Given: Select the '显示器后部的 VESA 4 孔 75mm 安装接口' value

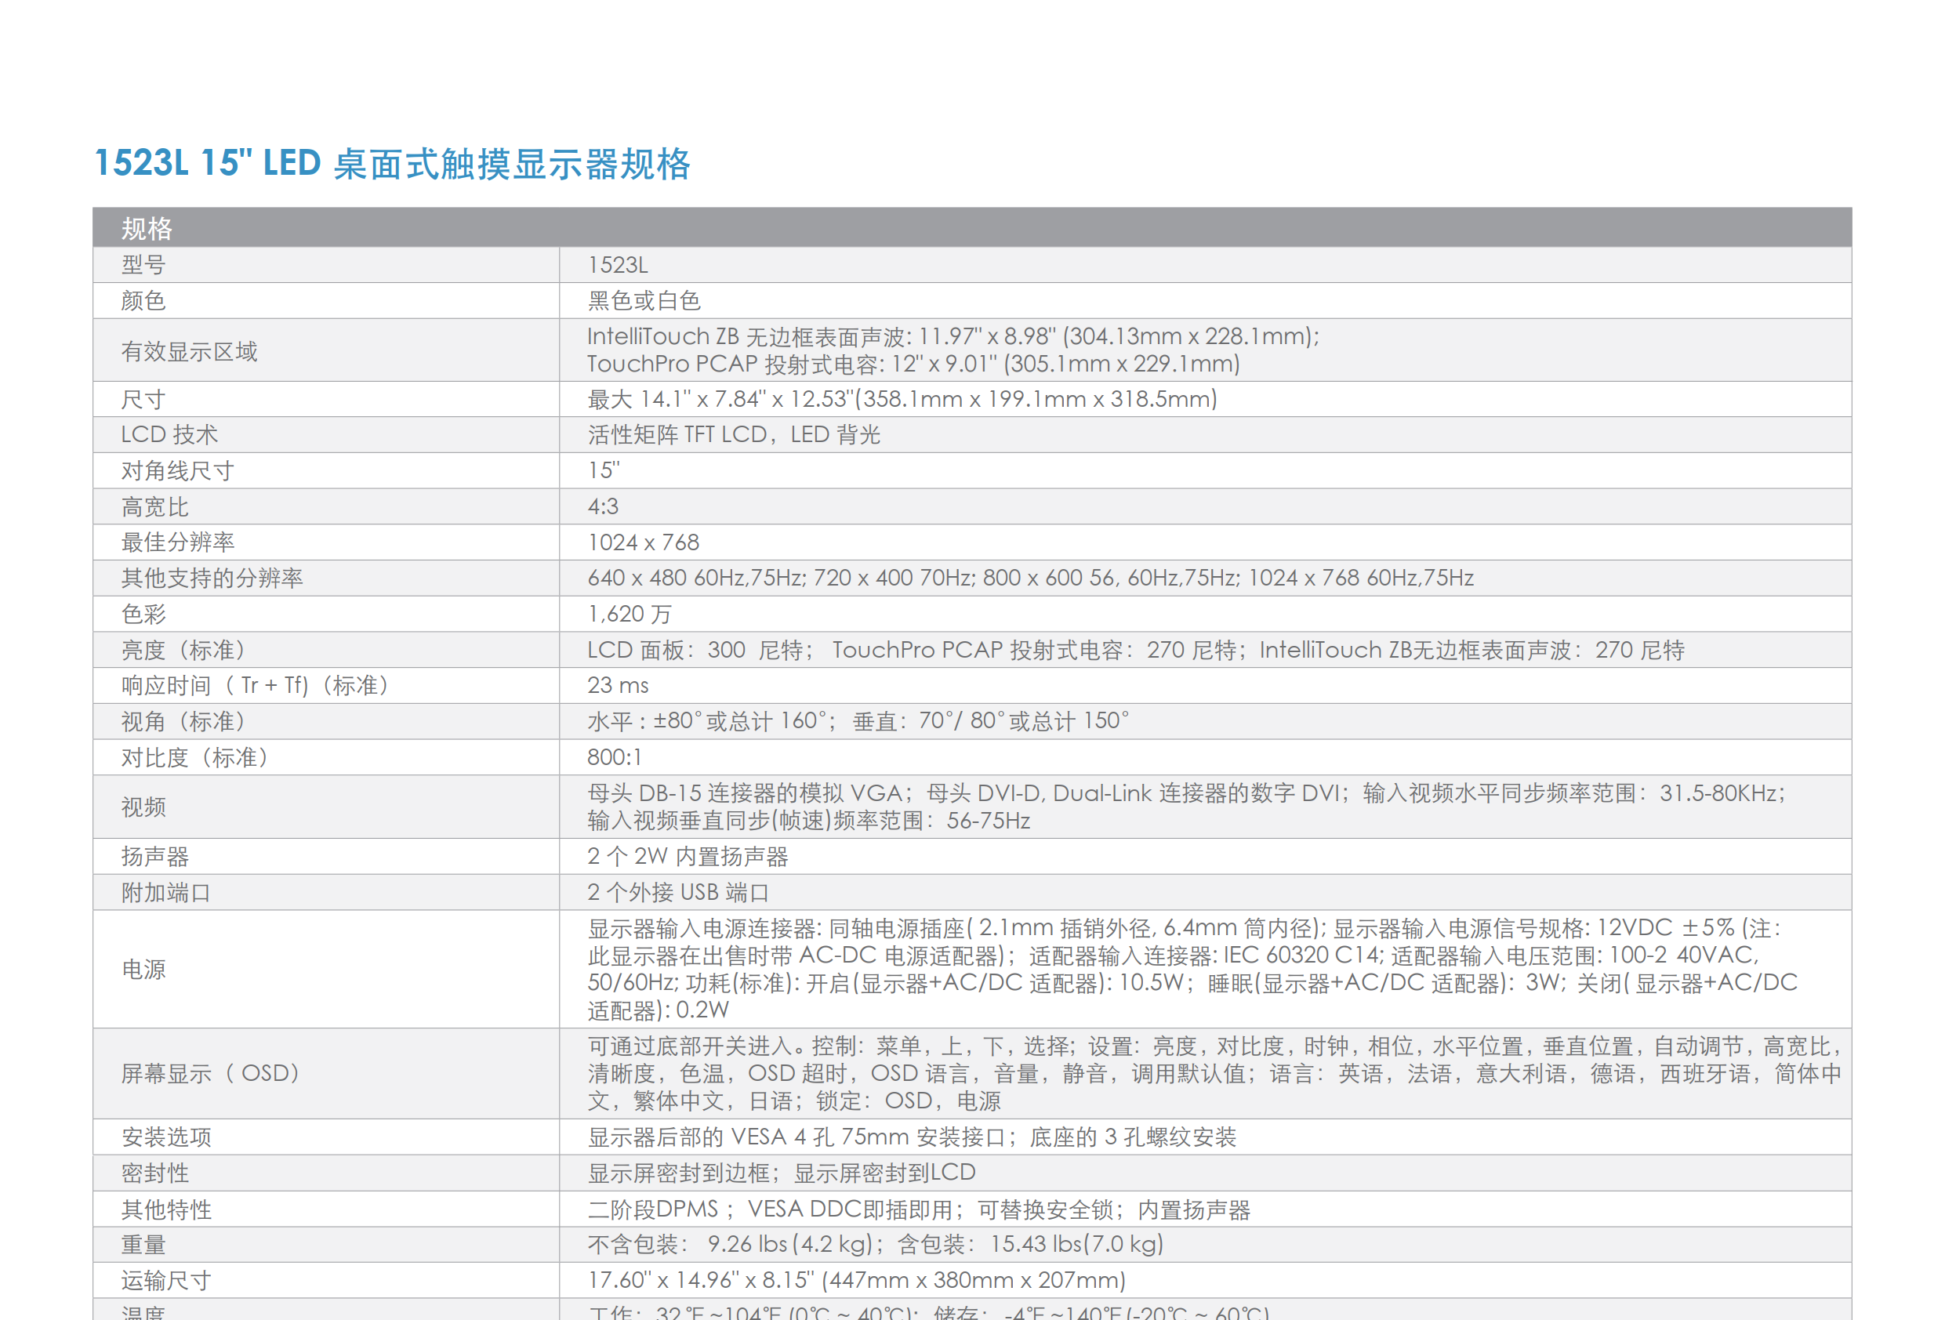Looking at the screenshot, I should (x=913, y=1137).
